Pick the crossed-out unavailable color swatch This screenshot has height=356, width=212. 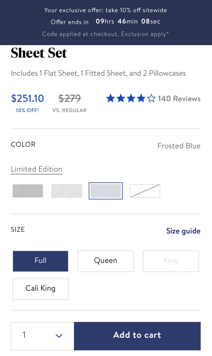pyautogui.click(x=145, y=191)
